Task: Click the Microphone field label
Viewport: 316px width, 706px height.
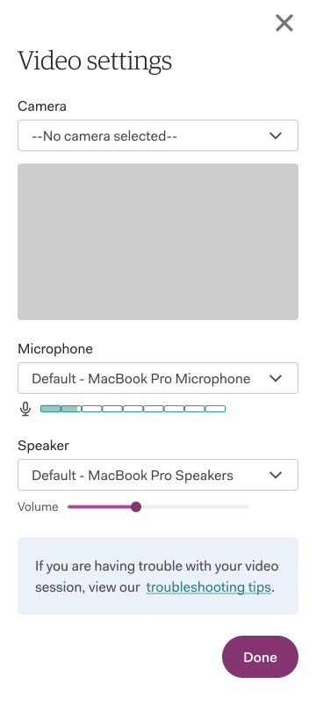Action: coord(55,349)
